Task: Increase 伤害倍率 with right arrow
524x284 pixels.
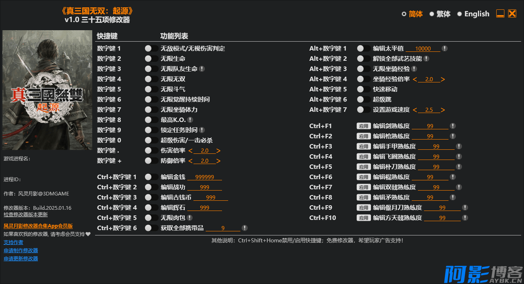Action: (x=218, y=151)
